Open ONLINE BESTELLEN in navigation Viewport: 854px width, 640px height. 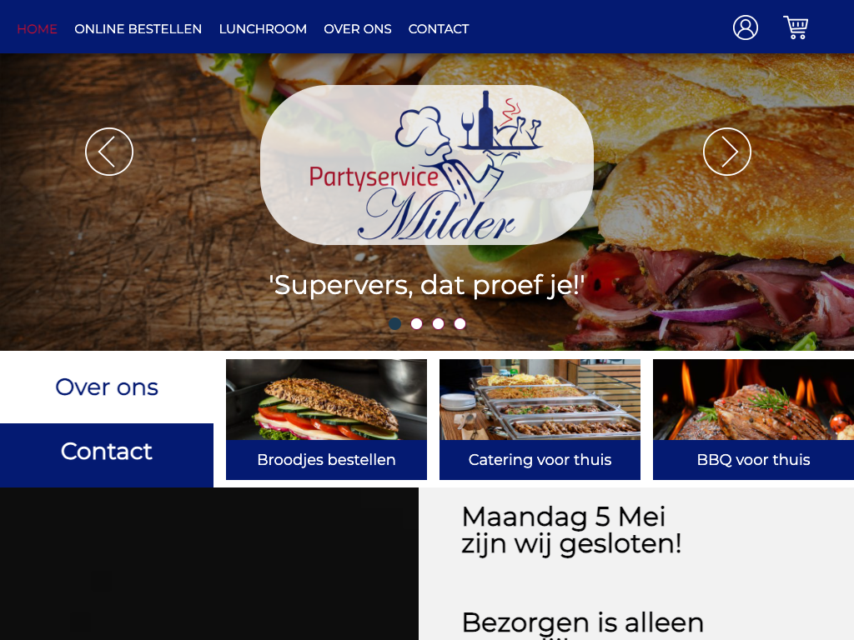coord(138,29)
